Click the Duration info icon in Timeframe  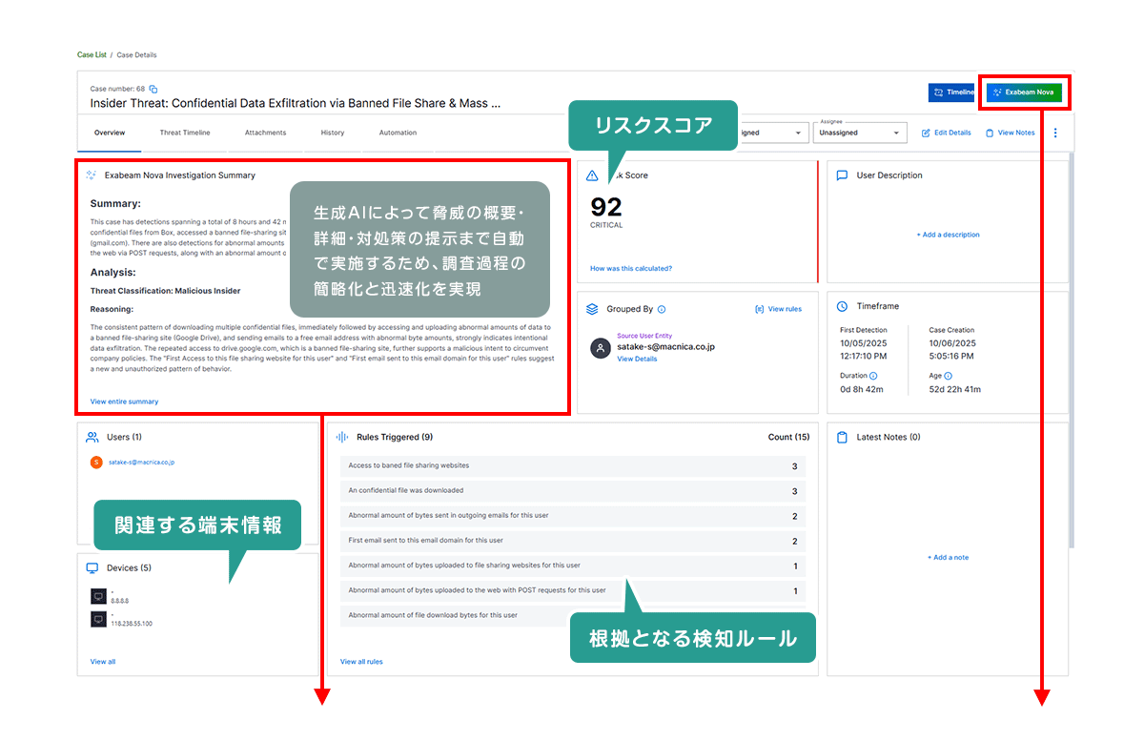(x=873, y=376)
